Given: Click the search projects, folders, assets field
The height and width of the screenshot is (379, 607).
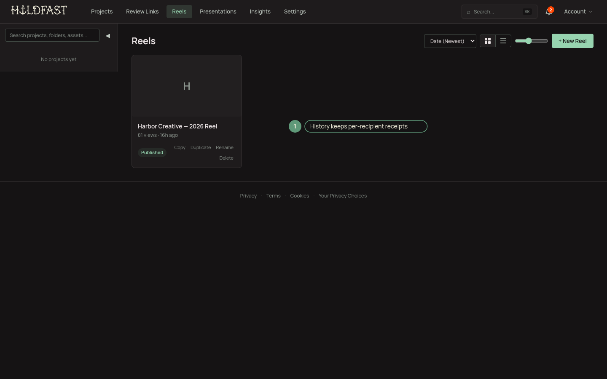Looking at the screenshot, I should 52,35.
